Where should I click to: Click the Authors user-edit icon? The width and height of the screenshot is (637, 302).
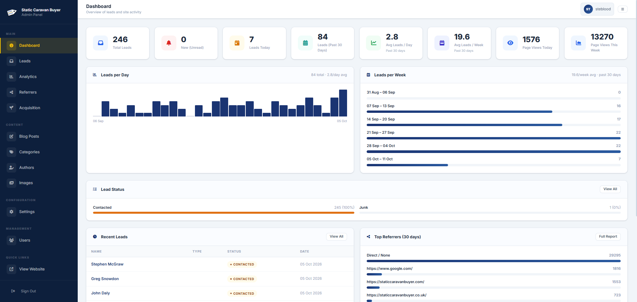pos(12,168)
